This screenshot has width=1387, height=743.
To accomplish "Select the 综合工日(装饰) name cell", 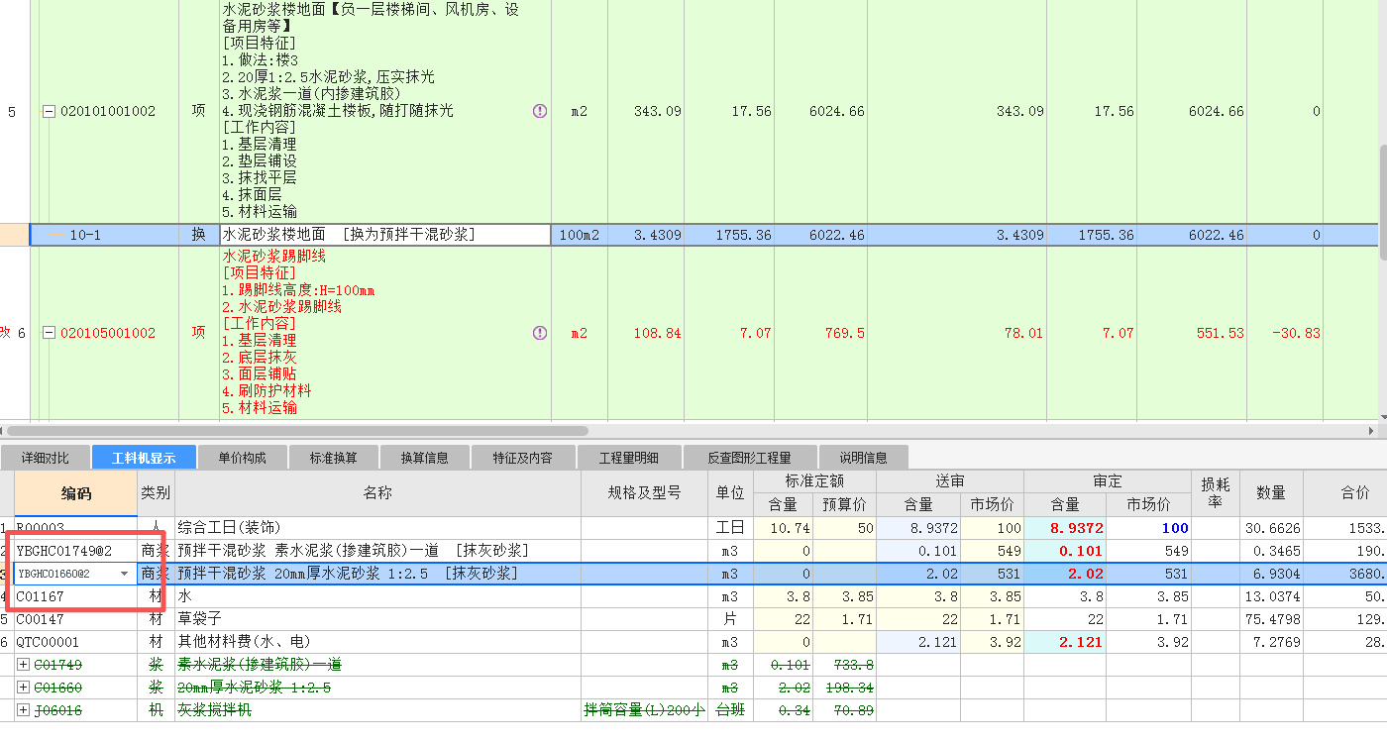I will coord(377,528).
